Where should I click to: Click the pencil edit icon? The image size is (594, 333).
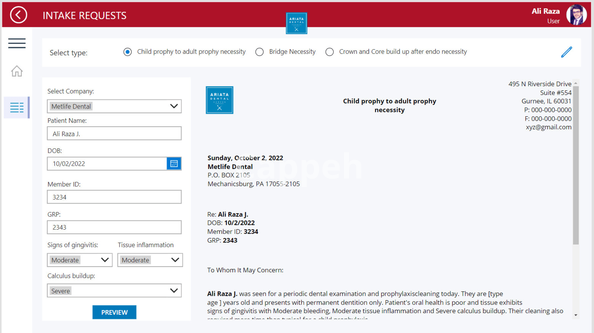(x=566, y=52)
